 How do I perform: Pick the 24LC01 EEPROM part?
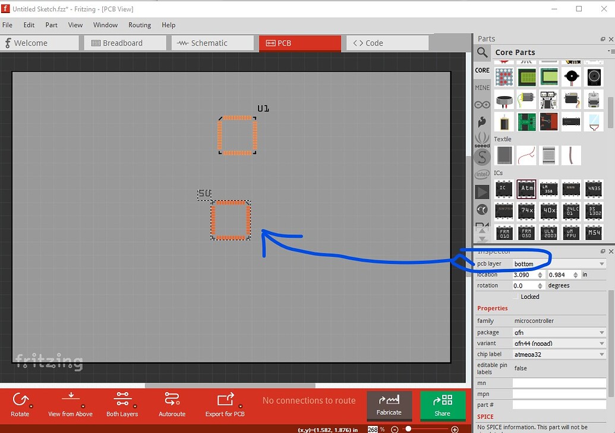[572, 211]
